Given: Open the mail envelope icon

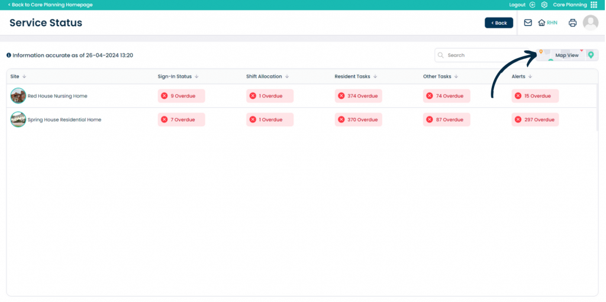Looking at the screenshot, I should pyautogui.click(x=528, y=23).
